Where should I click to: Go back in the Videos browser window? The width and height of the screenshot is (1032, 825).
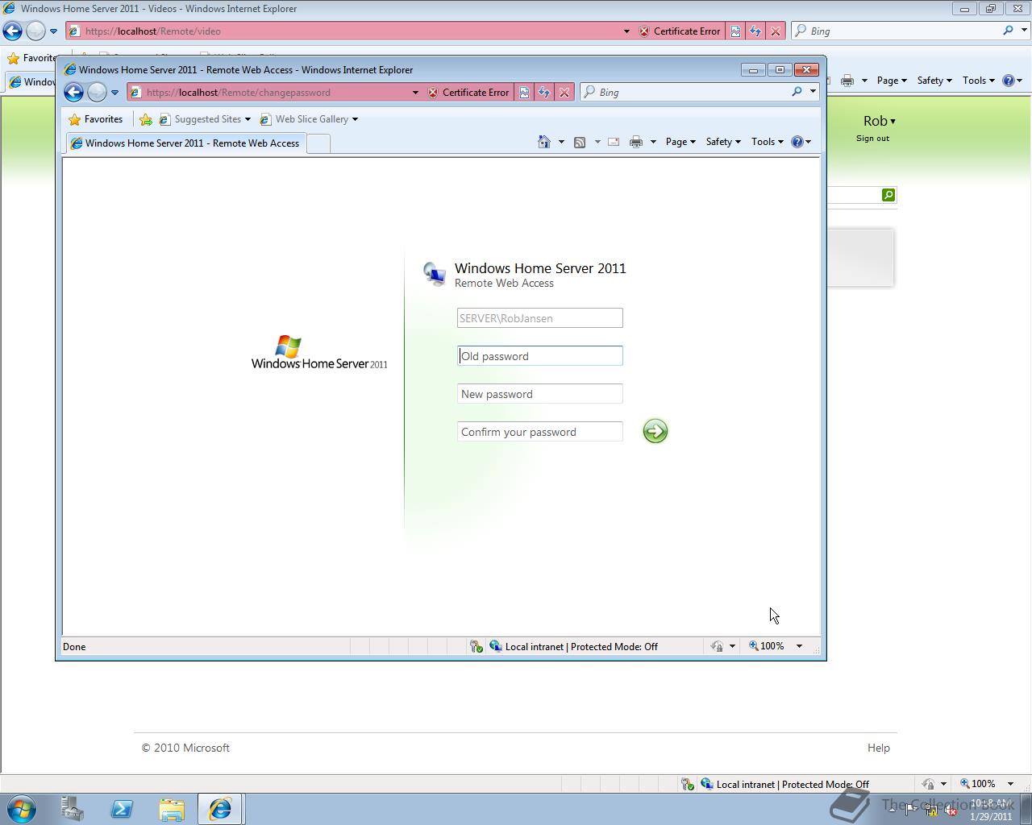point(12,31)
